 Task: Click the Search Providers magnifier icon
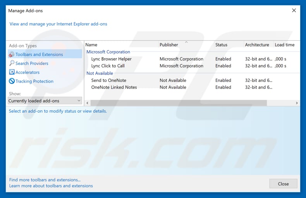point(12,63)
